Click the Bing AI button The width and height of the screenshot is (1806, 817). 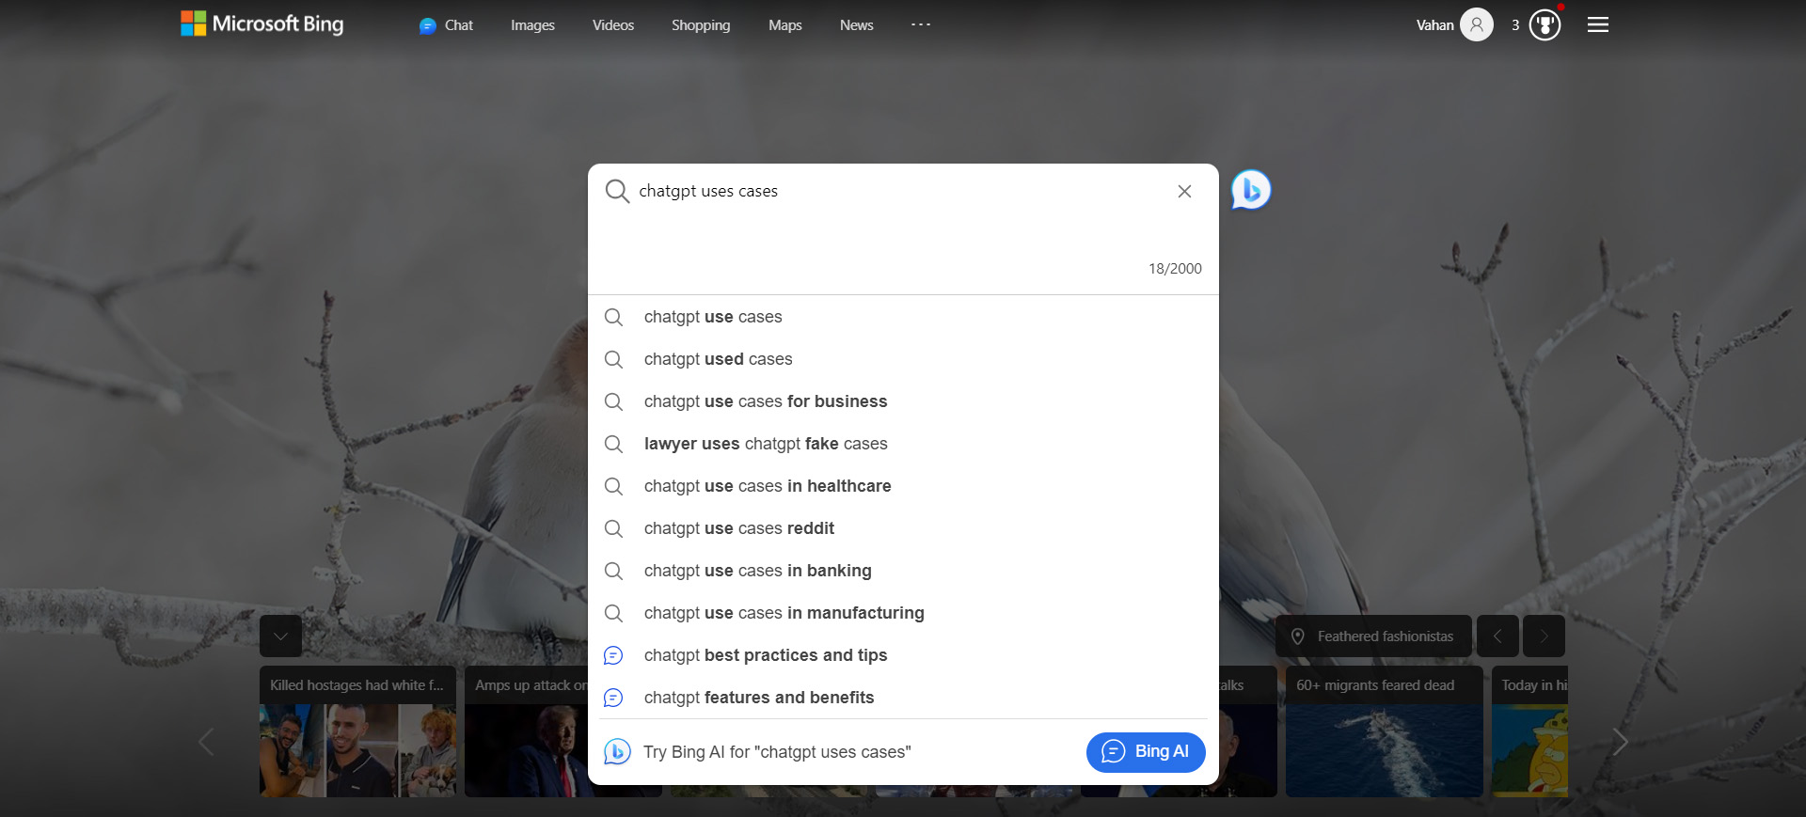pos(1146,752)
